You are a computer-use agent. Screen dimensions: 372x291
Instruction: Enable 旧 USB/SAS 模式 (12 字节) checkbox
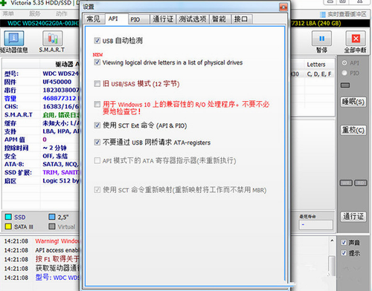point(97,84)
